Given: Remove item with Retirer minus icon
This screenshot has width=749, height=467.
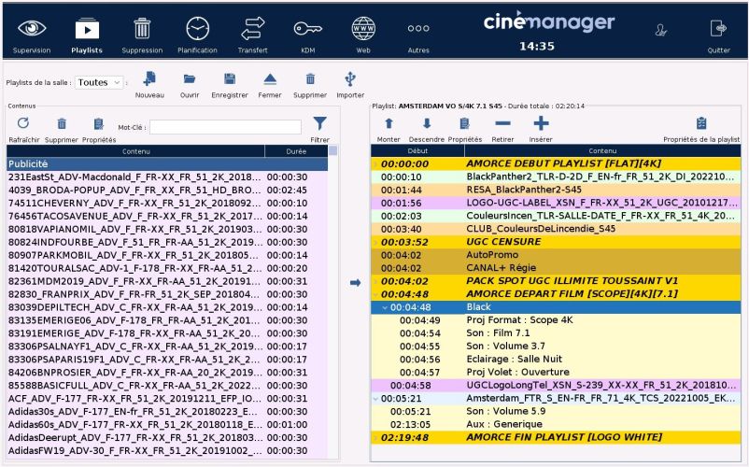Looking at the screenshot, I should pos(502,123).
